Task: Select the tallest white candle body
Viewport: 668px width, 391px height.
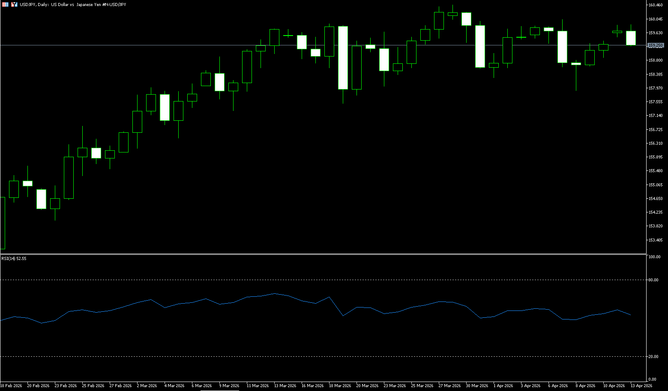Action: pyautogui.click(x=343, y=58)
